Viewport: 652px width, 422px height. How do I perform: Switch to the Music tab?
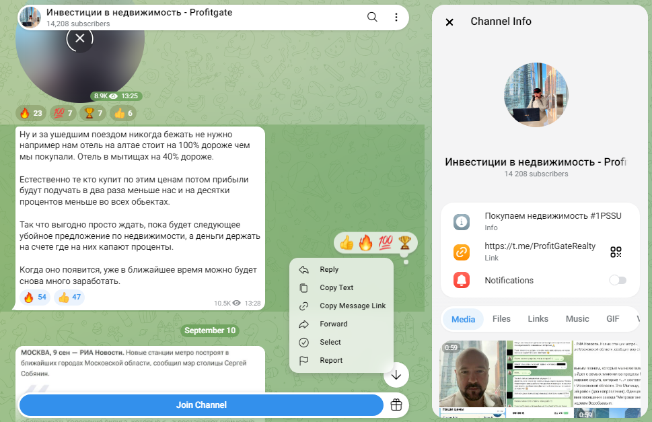[577, 319]
